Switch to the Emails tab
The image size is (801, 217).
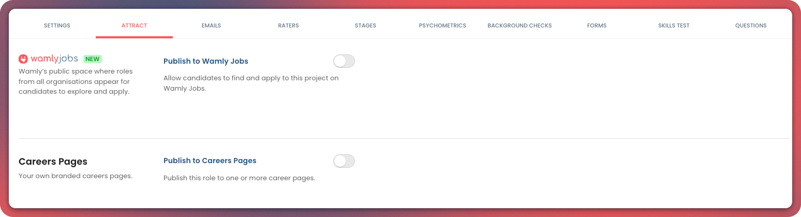[x=211, y=25]
